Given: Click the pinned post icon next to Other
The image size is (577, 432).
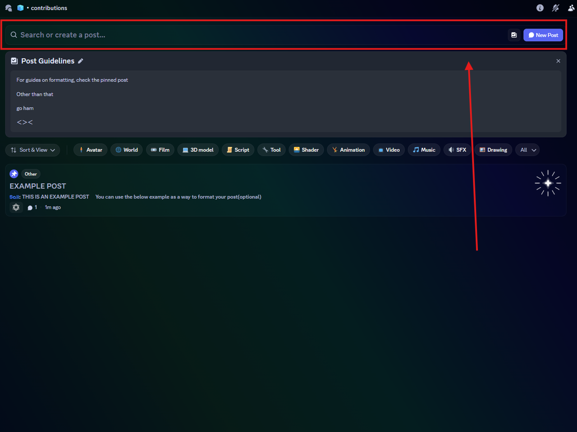Looking at the screenshot, I should point(14,174).
